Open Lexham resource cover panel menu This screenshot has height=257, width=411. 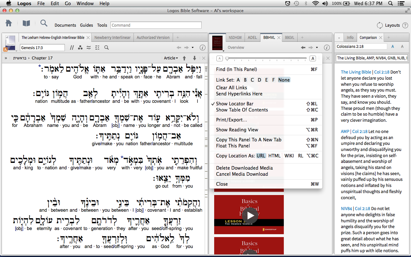coord(10,43)
